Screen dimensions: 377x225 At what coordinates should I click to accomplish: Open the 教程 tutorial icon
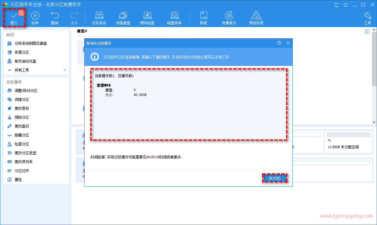(x=203, y=18)
